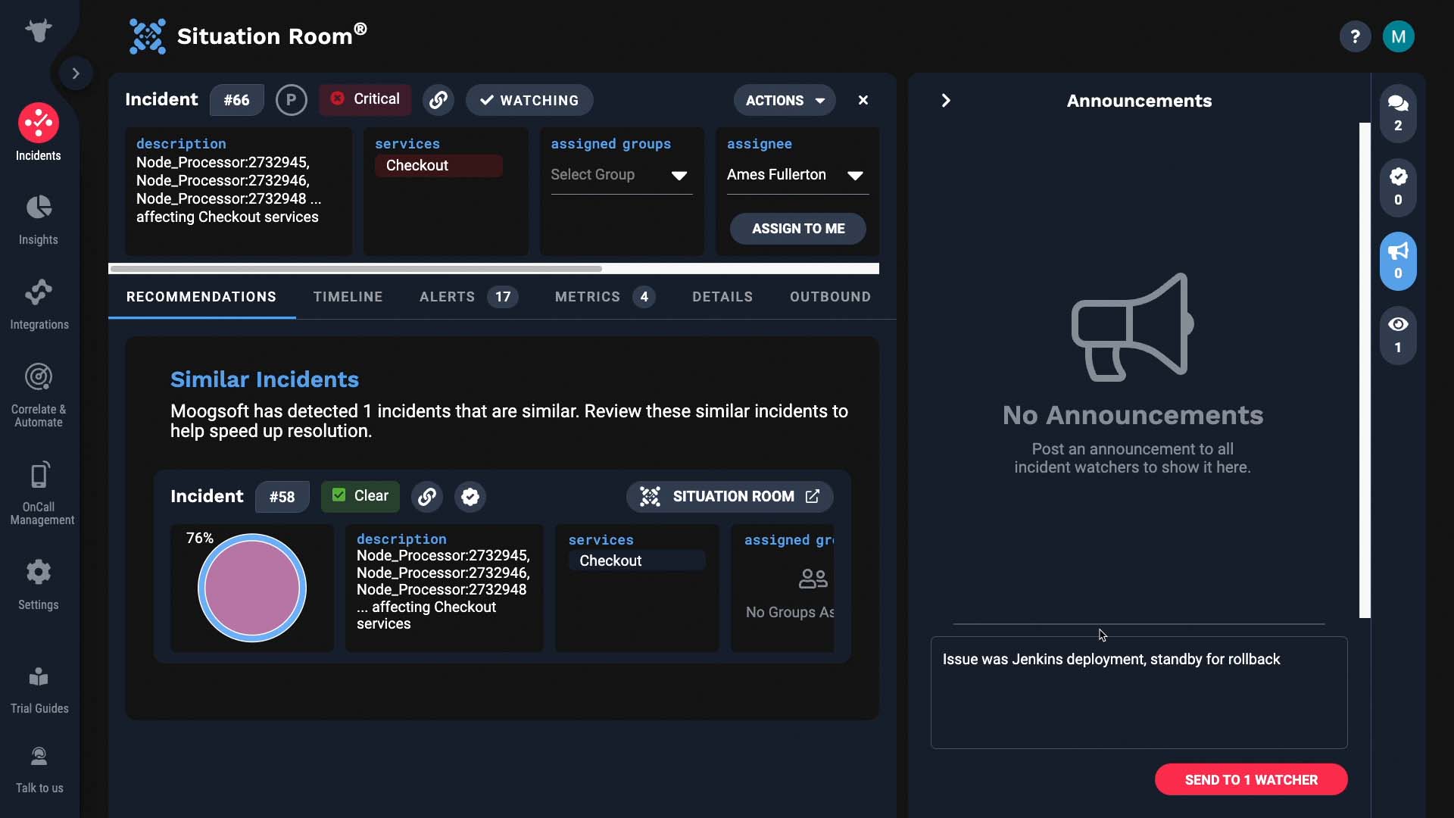Copy link for similar incident #58
This screenshot has width=1454, height=818.
click(x=427, y=496)
